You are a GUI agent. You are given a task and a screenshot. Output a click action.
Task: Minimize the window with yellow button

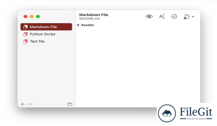point(32,16)
